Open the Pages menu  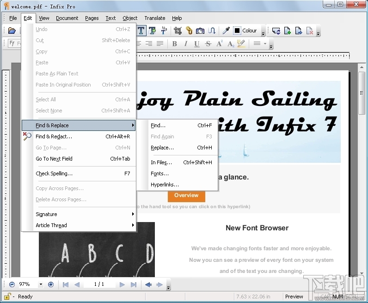click(92, 18)
